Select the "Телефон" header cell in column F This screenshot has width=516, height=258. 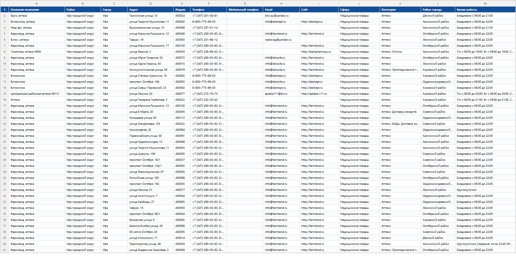point(209,9)
